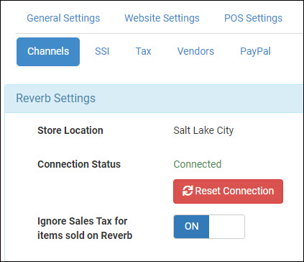Select the Channels sub-tab

point(48,52)
